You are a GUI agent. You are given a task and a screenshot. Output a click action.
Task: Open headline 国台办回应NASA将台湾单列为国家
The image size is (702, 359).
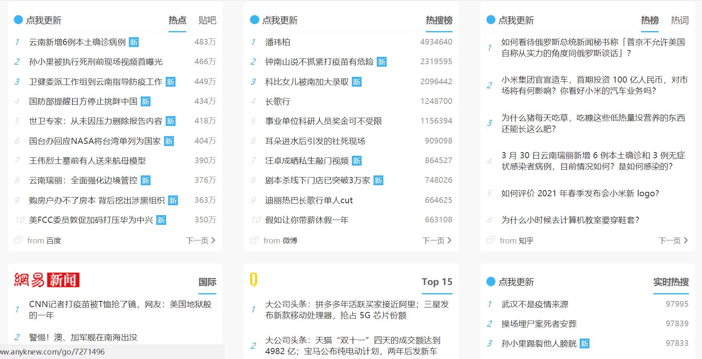[x=95, y=141]
